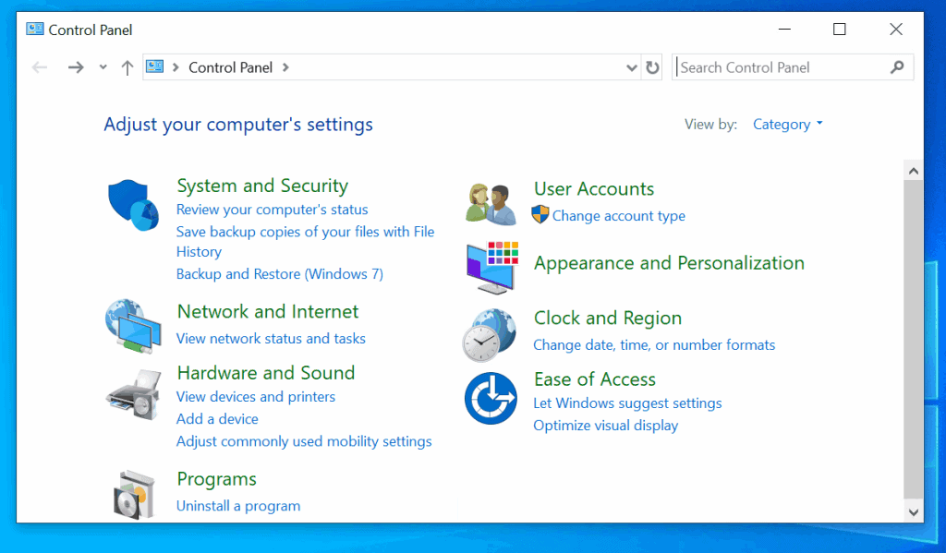Open the View by Category dropdown
Screen dimensions: 946x553
787,125
